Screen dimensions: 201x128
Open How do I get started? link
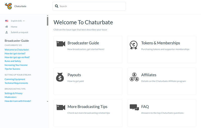(x=15, y=53)
